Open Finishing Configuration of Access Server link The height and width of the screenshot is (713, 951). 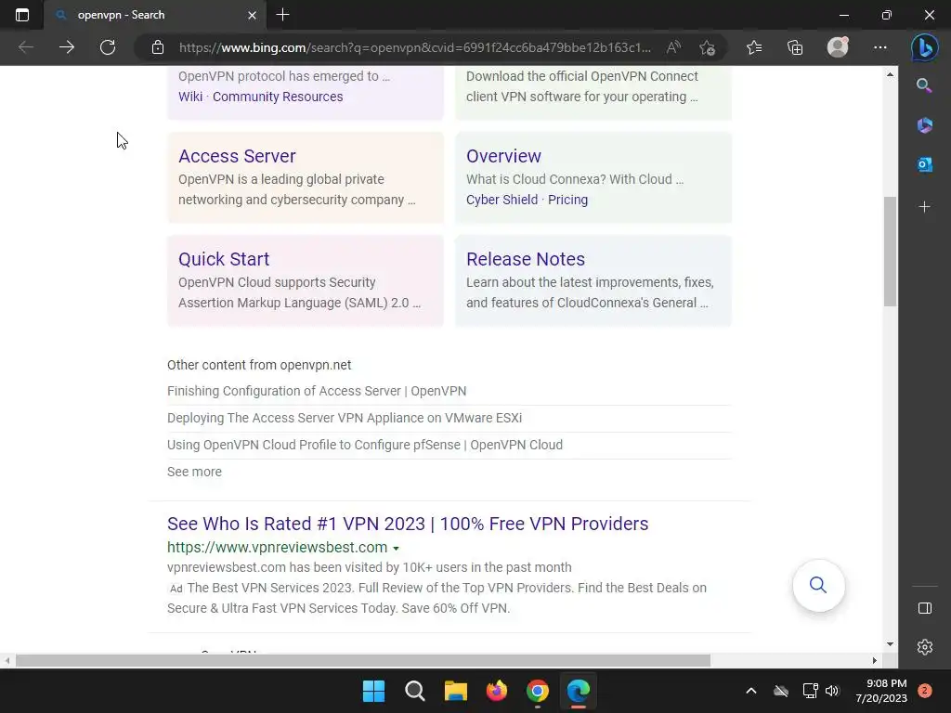click(317, 391)
